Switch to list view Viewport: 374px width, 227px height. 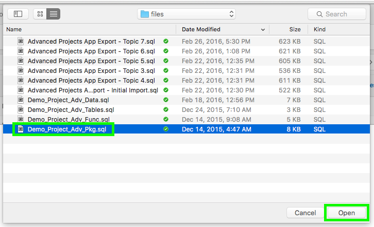coord(54,14)
